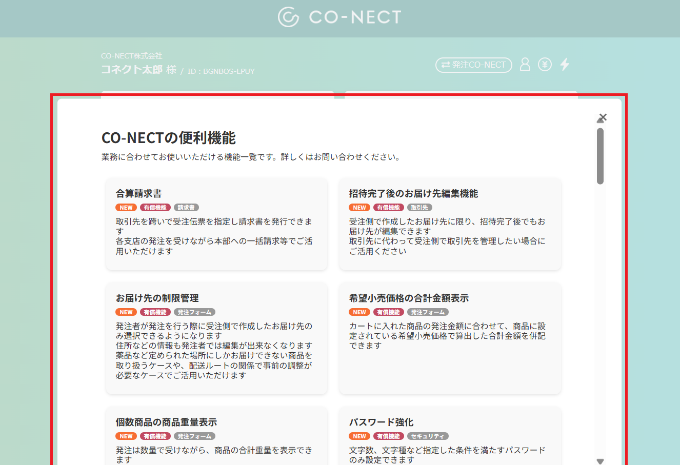The height and width of the screenshot is (465, 680).
Task: Close the 便利機能 modal with the X icon
Action: pos(603,117)
